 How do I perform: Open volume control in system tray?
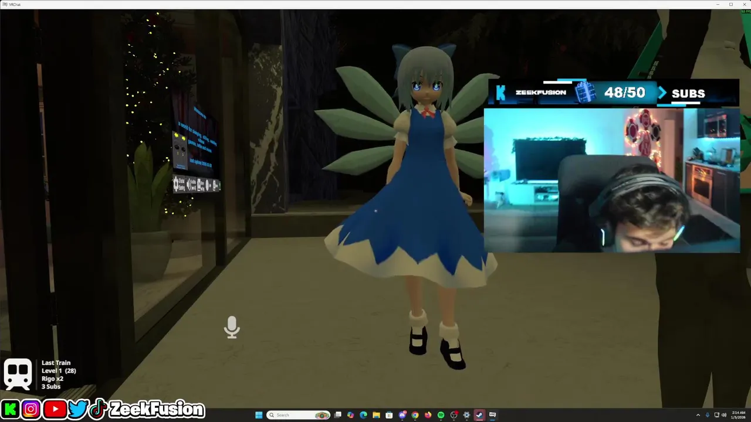click(724, 415)
